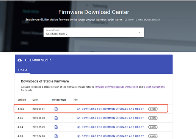The image size is (196, 139).
Task: Click the Search Product field showing GL-E5800 Mudi 7
Action: pos(94,32)
